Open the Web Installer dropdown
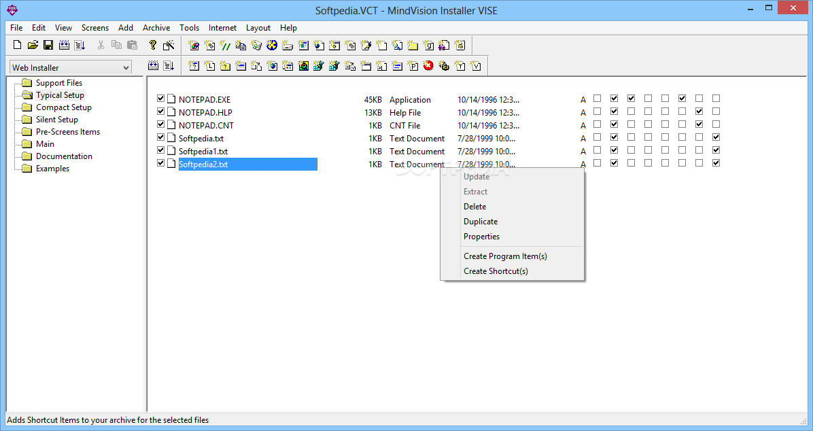Screen dimensions: 813x431 click(x=71, y=67)
